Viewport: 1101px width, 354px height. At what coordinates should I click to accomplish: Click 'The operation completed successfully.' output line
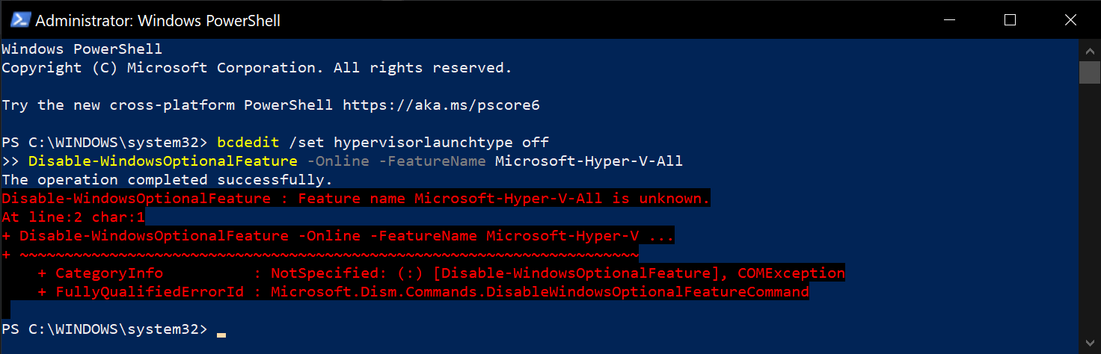coord(167,180)
